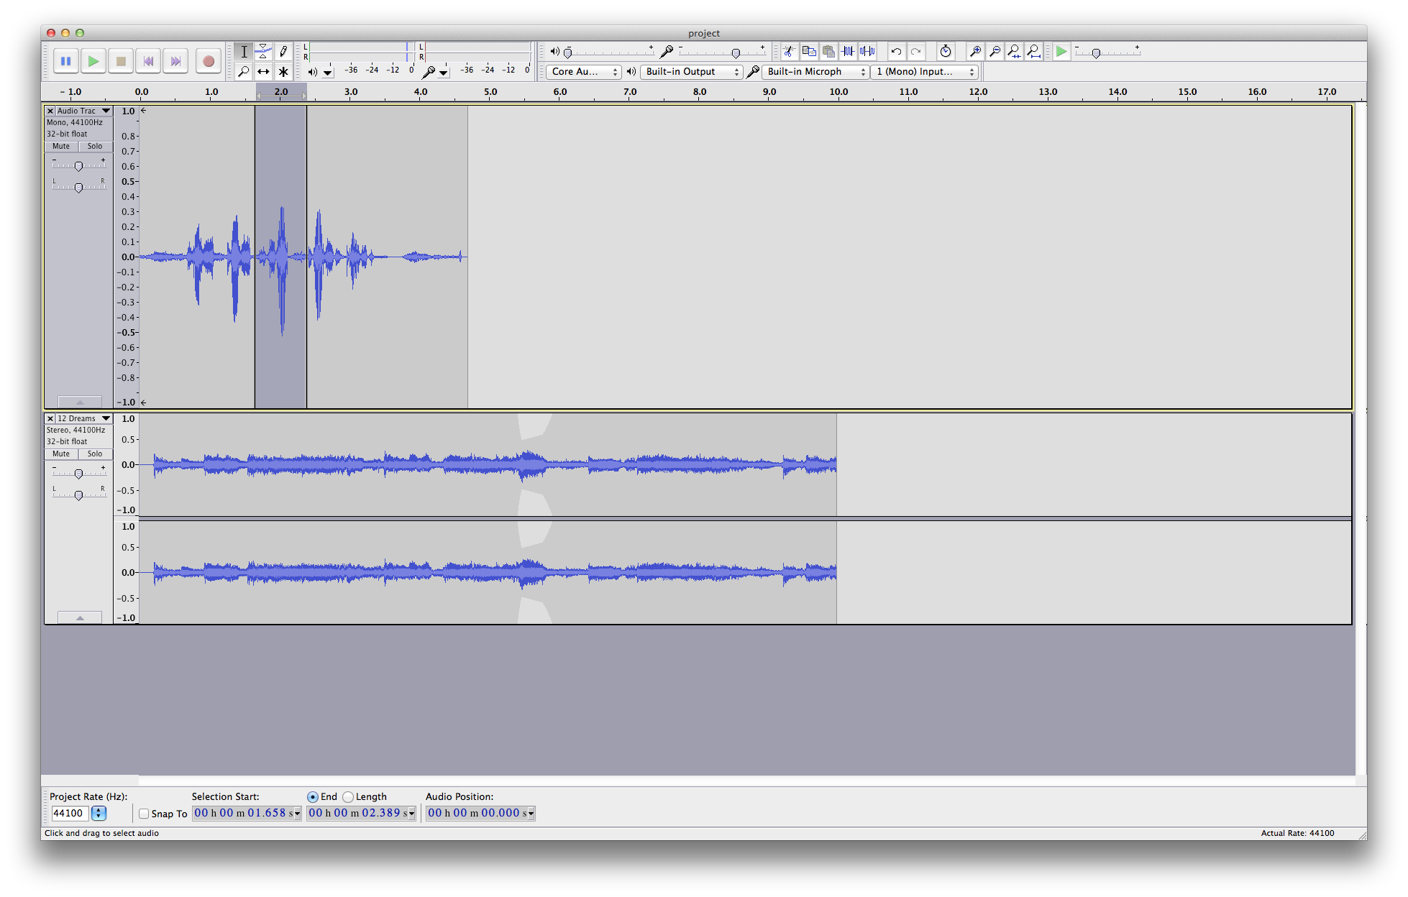The width and height of the screenshot is (1408, 897).
Task: Collapse the Audio Track with bottom arrow
Action: [80, 402]
